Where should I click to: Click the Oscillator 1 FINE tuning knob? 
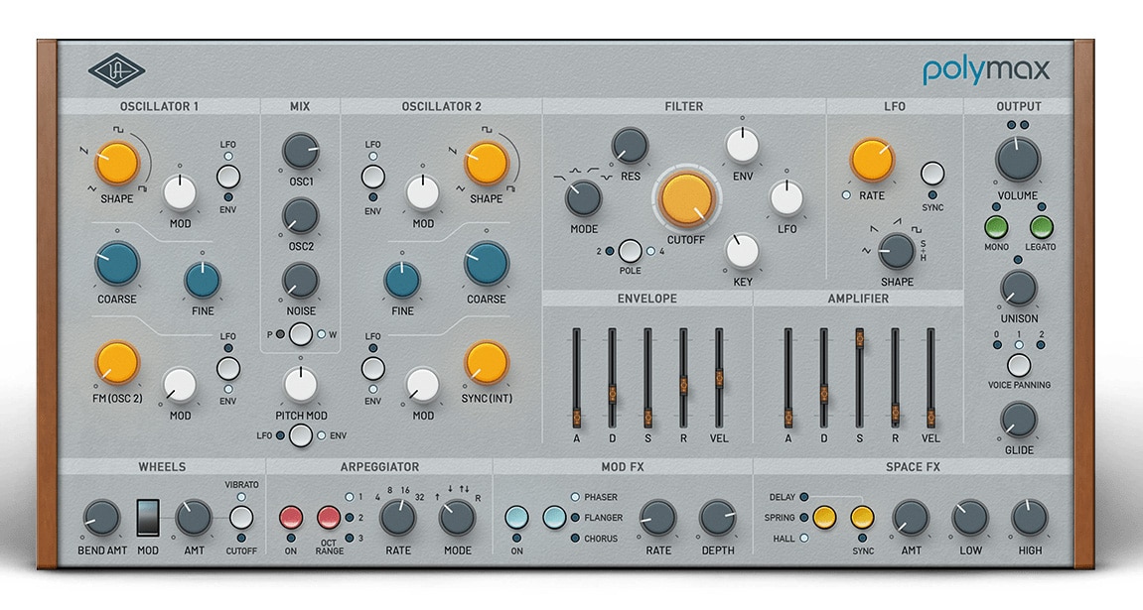point(203,281)
